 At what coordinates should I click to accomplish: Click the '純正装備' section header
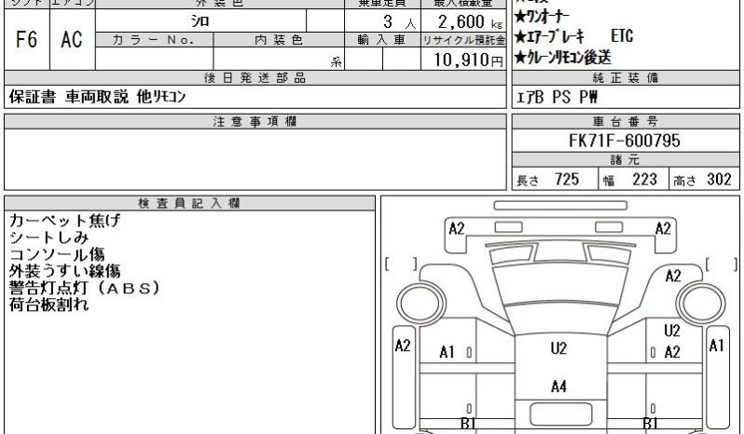626,77
